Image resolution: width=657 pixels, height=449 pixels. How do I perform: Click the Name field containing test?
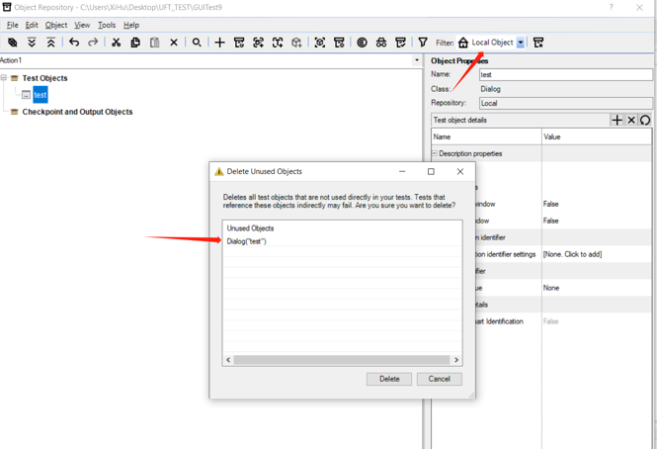[565, 74]
